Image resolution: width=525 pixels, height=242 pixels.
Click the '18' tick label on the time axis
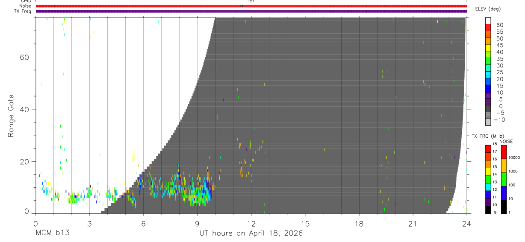pyautogui.click(x=359, y=223)
